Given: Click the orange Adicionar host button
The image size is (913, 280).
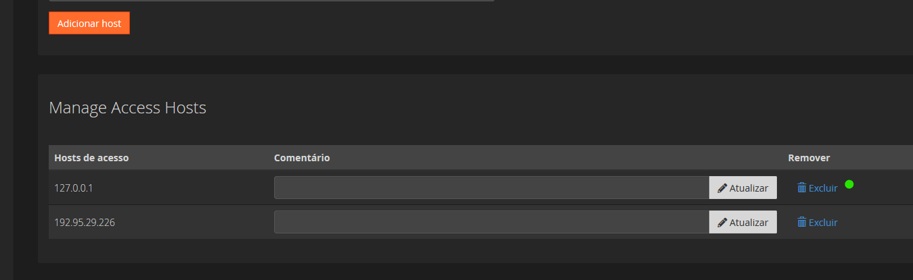Looking at the screenshot, I should click(89, 23).
